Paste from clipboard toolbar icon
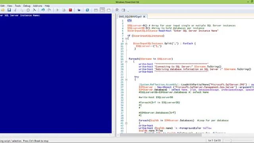Screen dimensions: 254x143 click(x=28, y=10)
